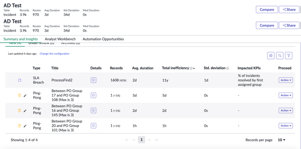Click pencil icon in PO Group 16 row

pyautogui.click(x=25, y=110)
